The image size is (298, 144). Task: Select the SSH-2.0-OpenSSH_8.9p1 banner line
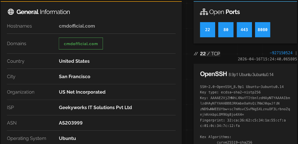(242, 87)
